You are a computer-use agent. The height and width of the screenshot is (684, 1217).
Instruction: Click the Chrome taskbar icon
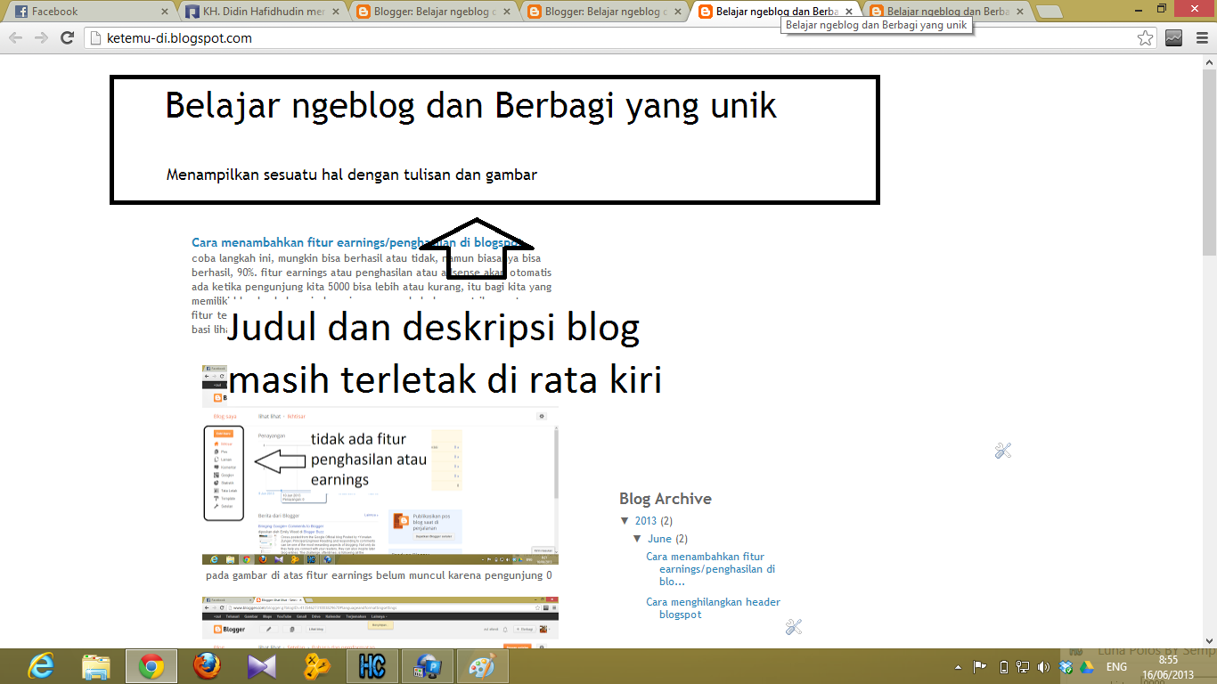(x=151, y=666)
